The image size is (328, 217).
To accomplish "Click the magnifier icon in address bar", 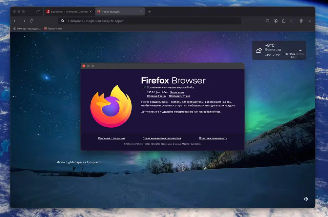I will (63, 21).
